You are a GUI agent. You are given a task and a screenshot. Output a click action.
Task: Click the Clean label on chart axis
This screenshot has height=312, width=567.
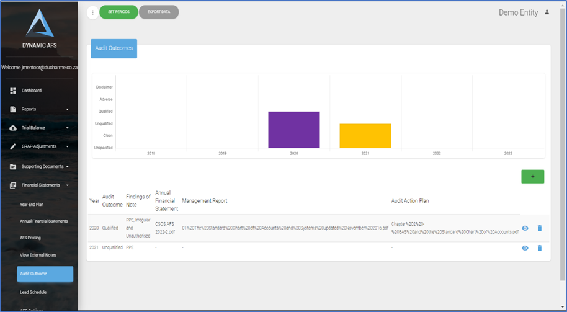[108, 136]
